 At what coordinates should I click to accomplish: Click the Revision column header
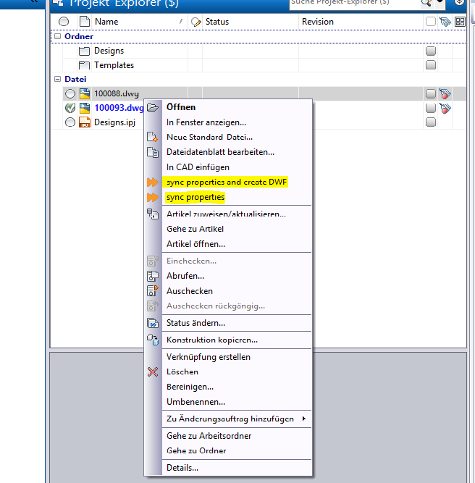click(x=318, y=22)
